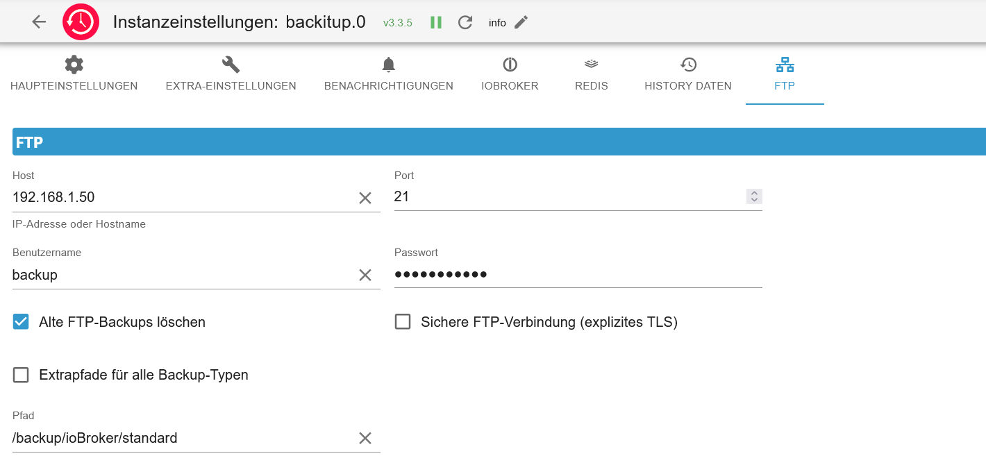The height and width of the screenshot is (465, 986).
Task: Clear the Pfad field with X
Action: (365, 438)
